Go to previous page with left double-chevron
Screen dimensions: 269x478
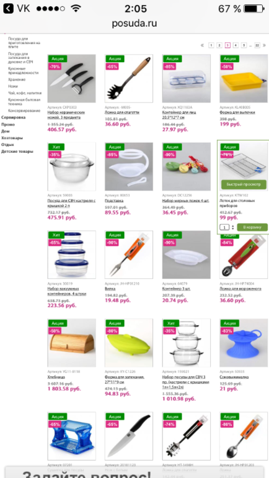tap(202, 45)
